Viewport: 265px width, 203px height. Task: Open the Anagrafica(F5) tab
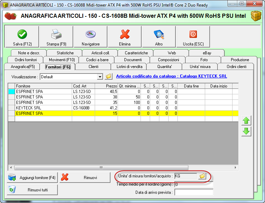(23, 67)
